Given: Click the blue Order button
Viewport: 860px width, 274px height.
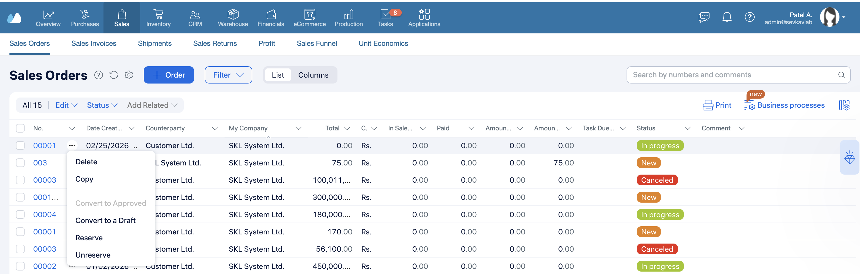Looking at the screenshot, I should click(x=169, y=75).
